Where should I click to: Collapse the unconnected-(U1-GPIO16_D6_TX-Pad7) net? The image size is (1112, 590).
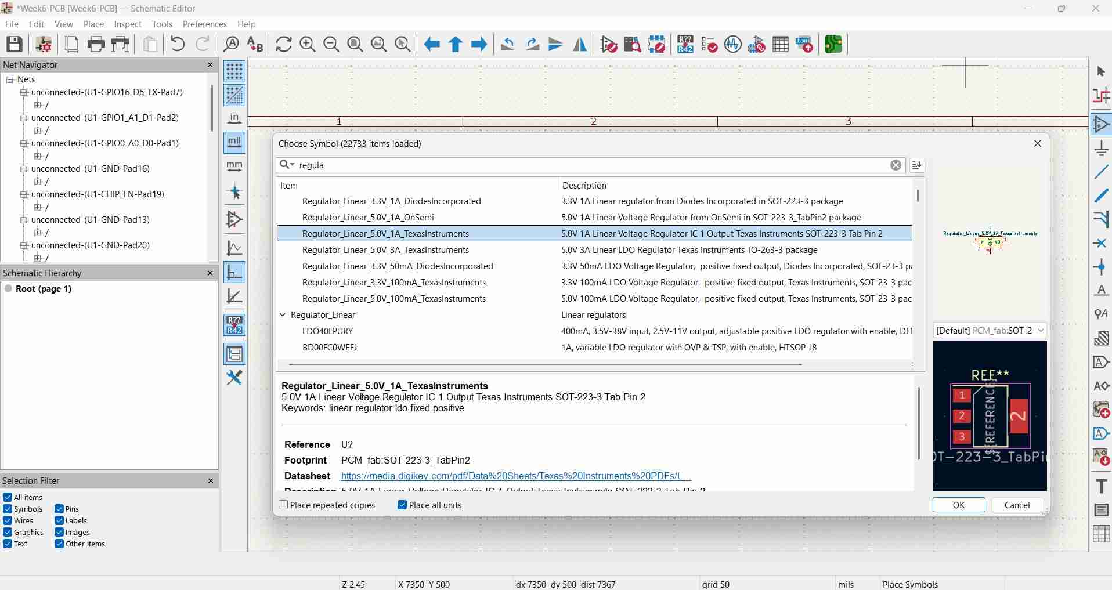(24, 92)
